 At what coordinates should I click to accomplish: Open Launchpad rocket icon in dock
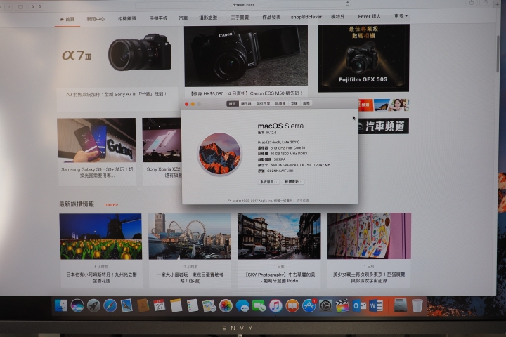pyautogui.click(x=93, y=305)
